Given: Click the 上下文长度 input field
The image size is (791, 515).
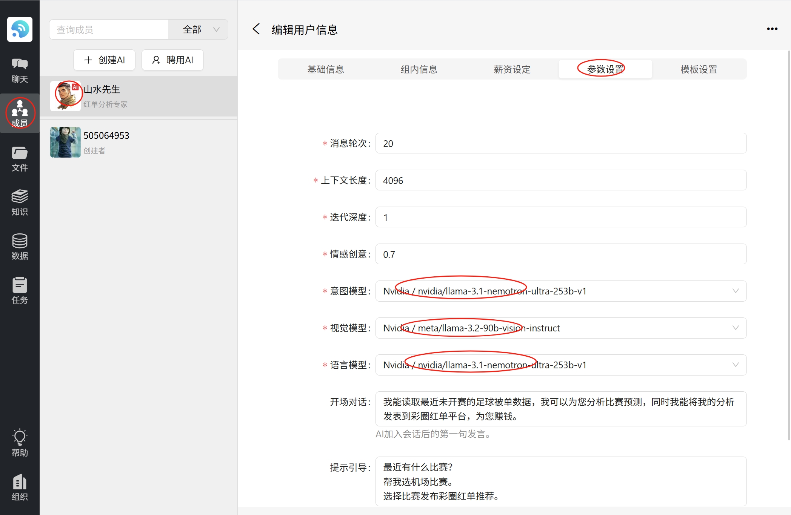Looking at the screenshot, I should (561, 180).
